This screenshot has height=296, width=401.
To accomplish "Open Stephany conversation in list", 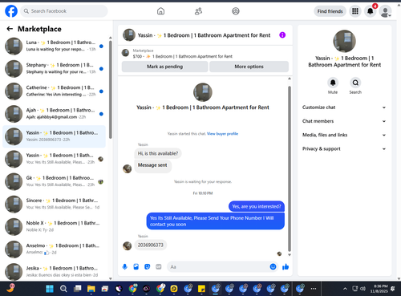I will (54, 68).
